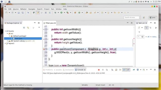Click the Task List find field

(x=141, y=37)
